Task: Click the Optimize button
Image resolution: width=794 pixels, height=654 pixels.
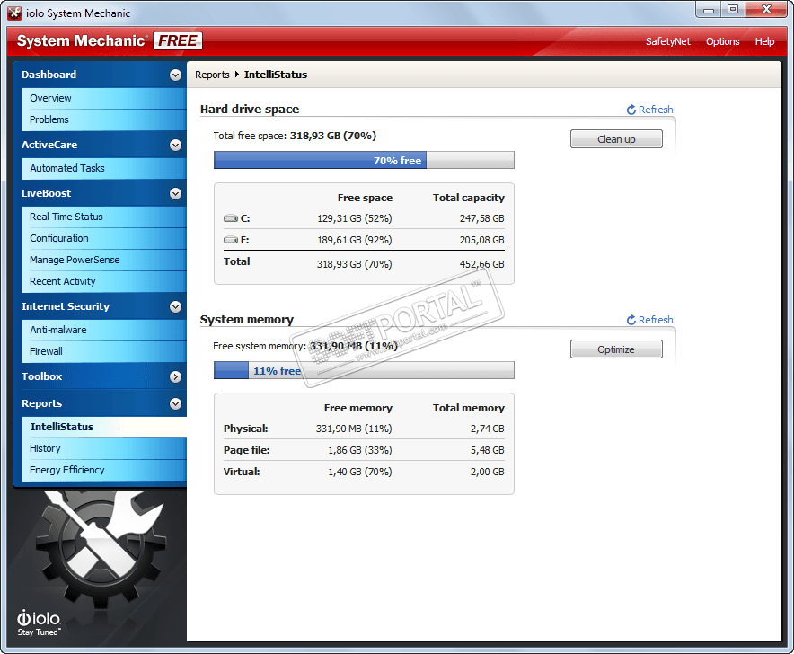Action: click(616, 349)
